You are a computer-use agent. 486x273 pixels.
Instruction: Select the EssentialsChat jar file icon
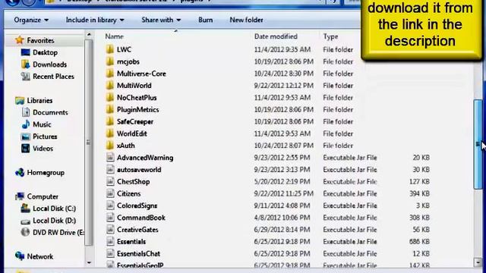[x=110, y=253]
